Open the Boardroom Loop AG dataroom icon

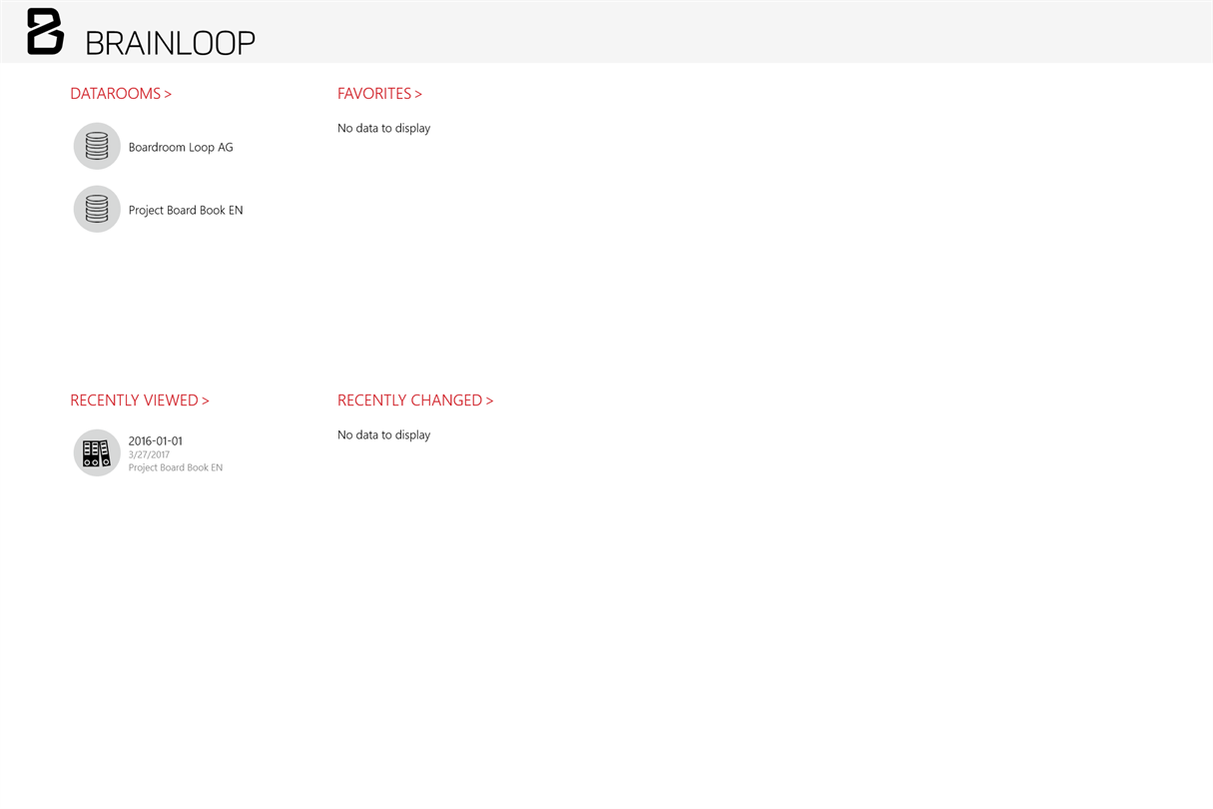coord(97,147)
